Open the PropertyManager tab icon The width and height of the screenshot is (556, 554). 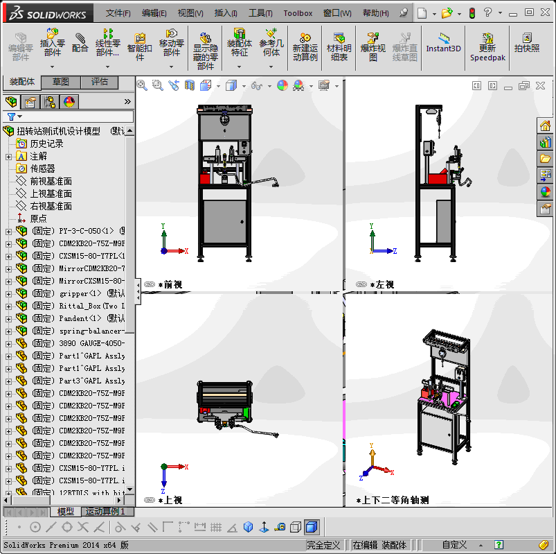30,102
